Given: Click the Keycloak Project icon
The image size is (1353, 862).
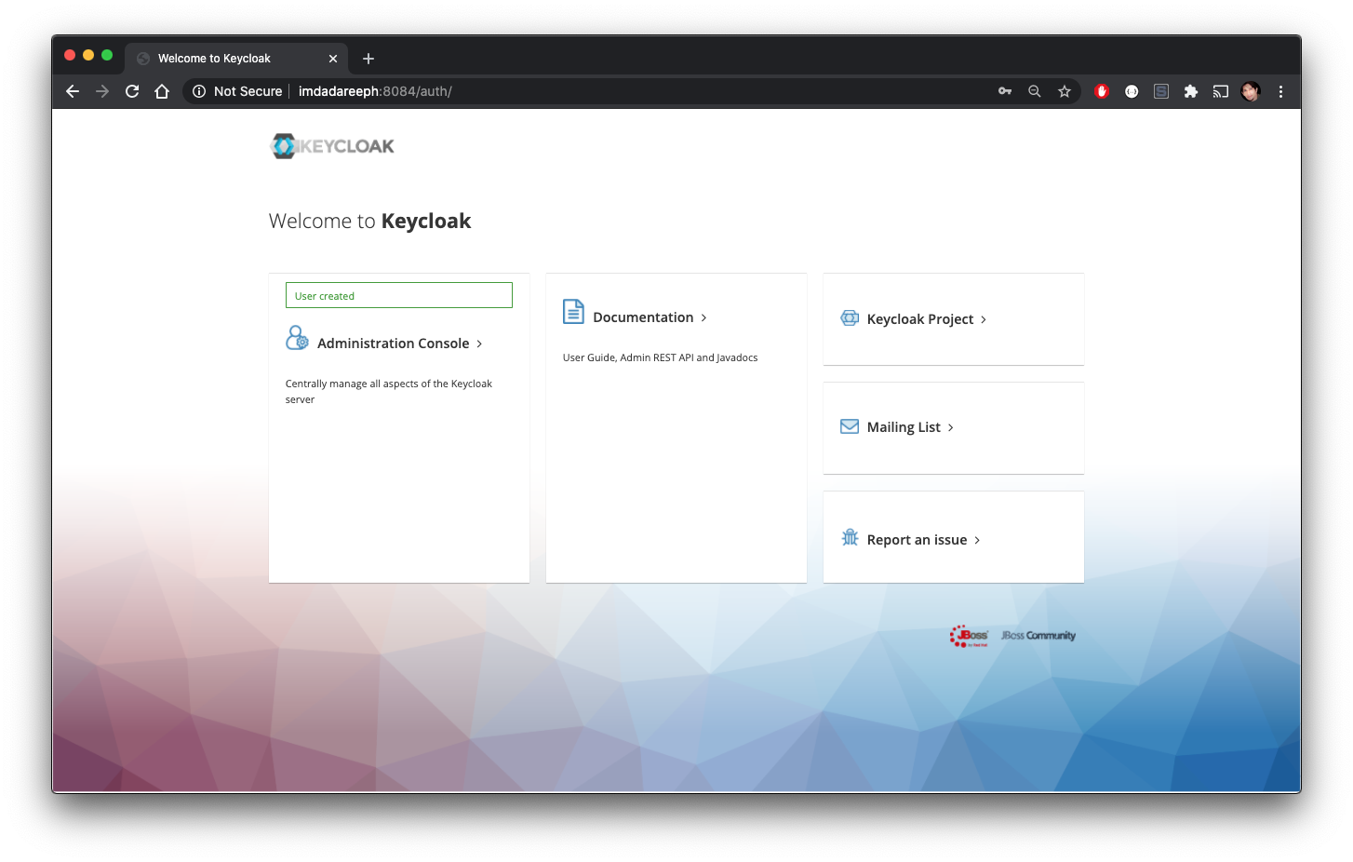Looking at the screenshot, I should (x=850, y=318).
